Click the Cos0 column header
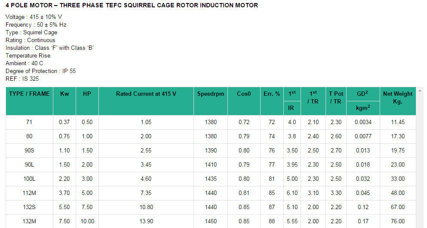 244,94
